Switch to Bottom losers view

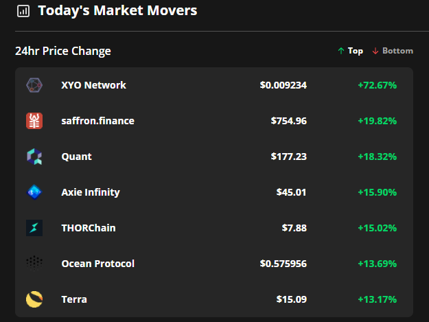pyautogui.click(x=393, y=51)
